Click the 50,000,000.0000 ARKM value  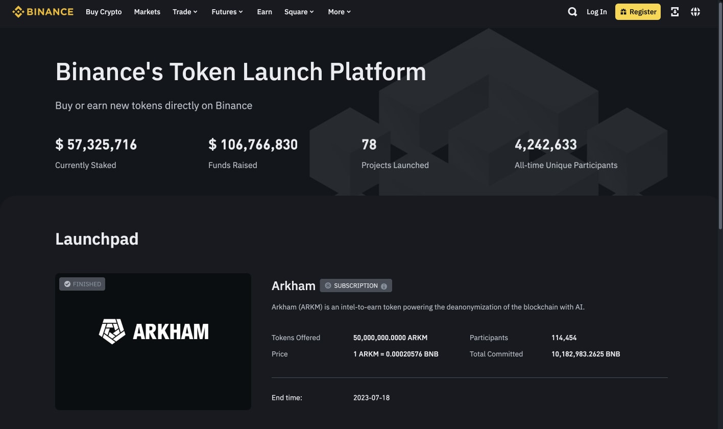390,338
